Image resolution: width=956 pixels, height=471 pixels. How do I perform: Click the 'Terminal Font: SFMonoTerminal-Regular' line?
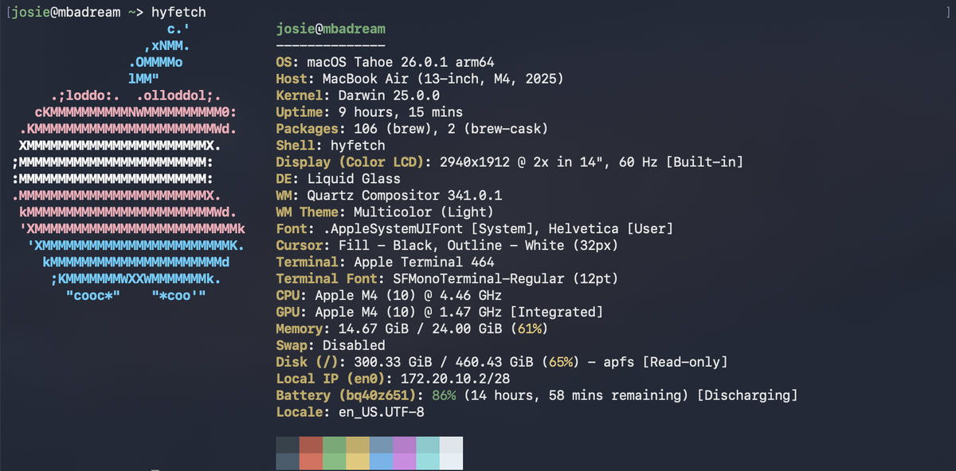pyautogui.click(x=447, y=278)
